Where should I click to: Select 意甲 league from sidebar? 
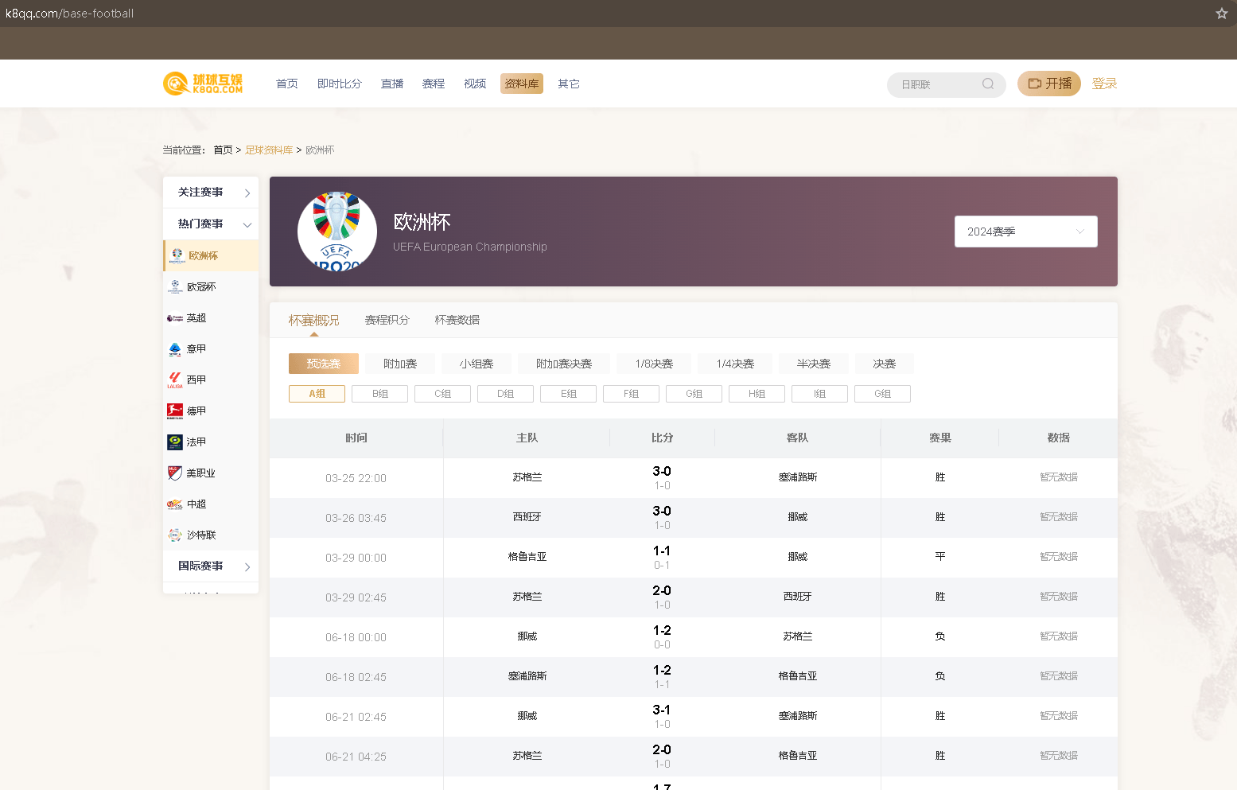pos(196,349)
